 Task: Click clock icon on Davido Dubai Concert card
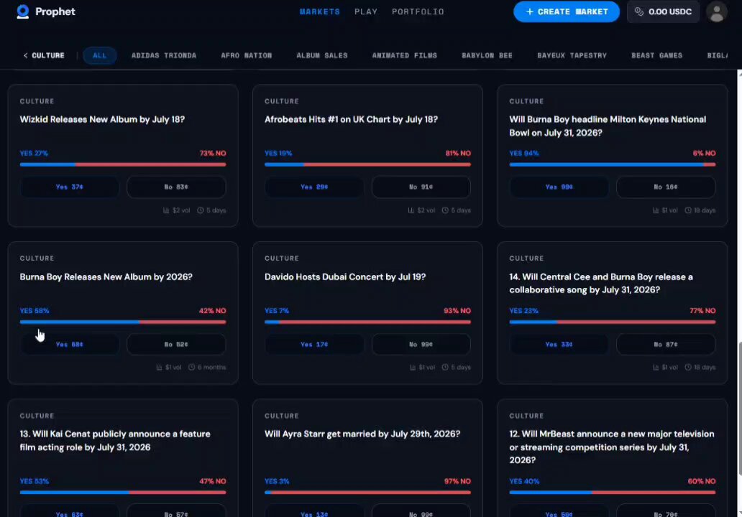pos(445,367)
